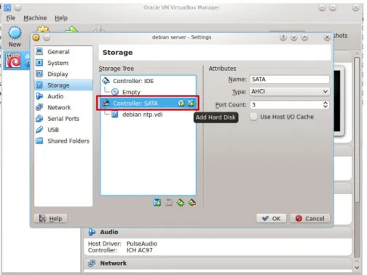Click Add CD/DVD Device icon on SATA controller
Screen dimensions: 367x275
click(181, 104)
